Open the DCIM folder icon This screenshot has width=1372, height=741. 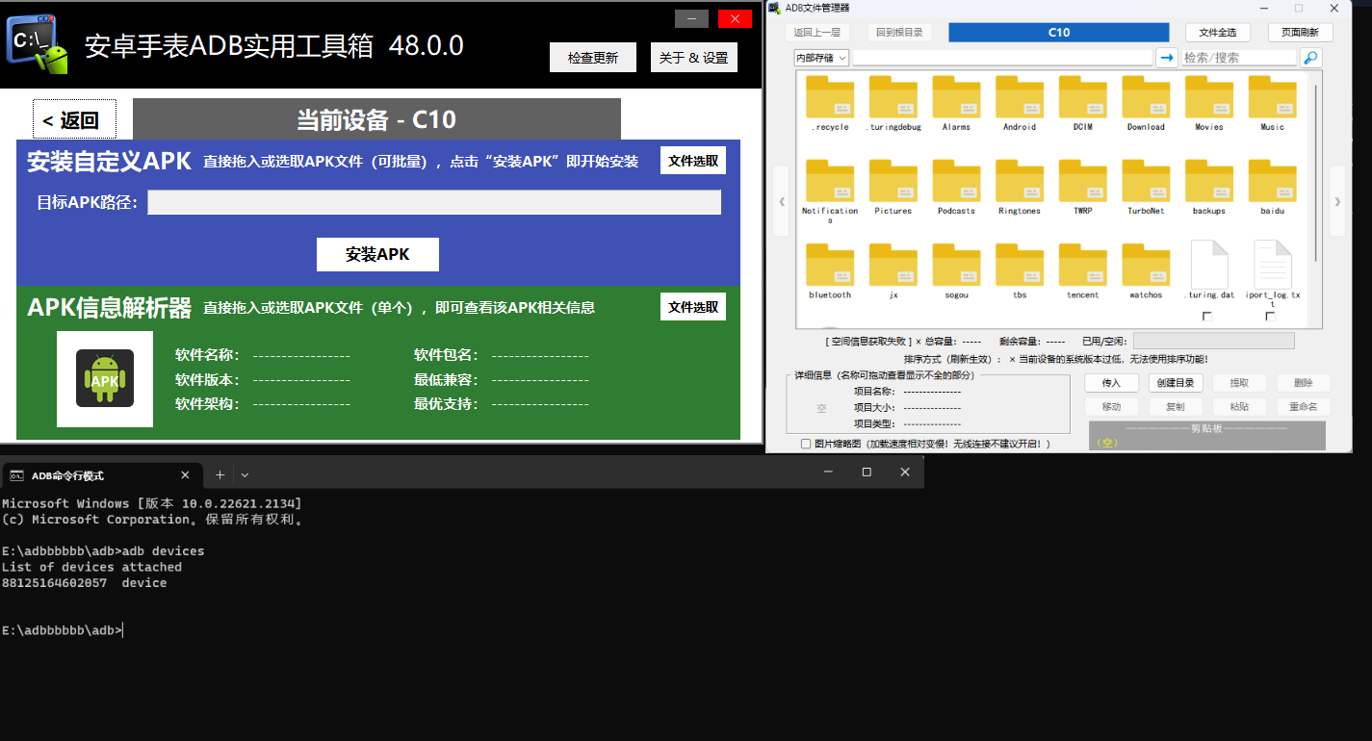pyautogui.click(x=1082, y=97)
